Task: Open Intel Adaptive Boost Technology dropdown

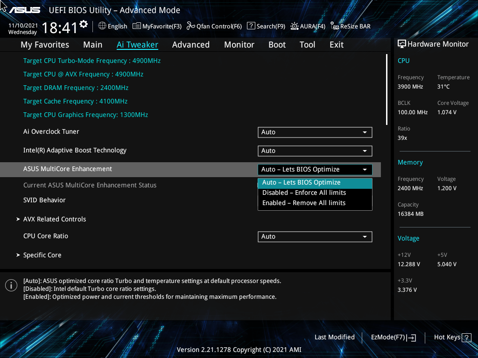Action: 315,151
